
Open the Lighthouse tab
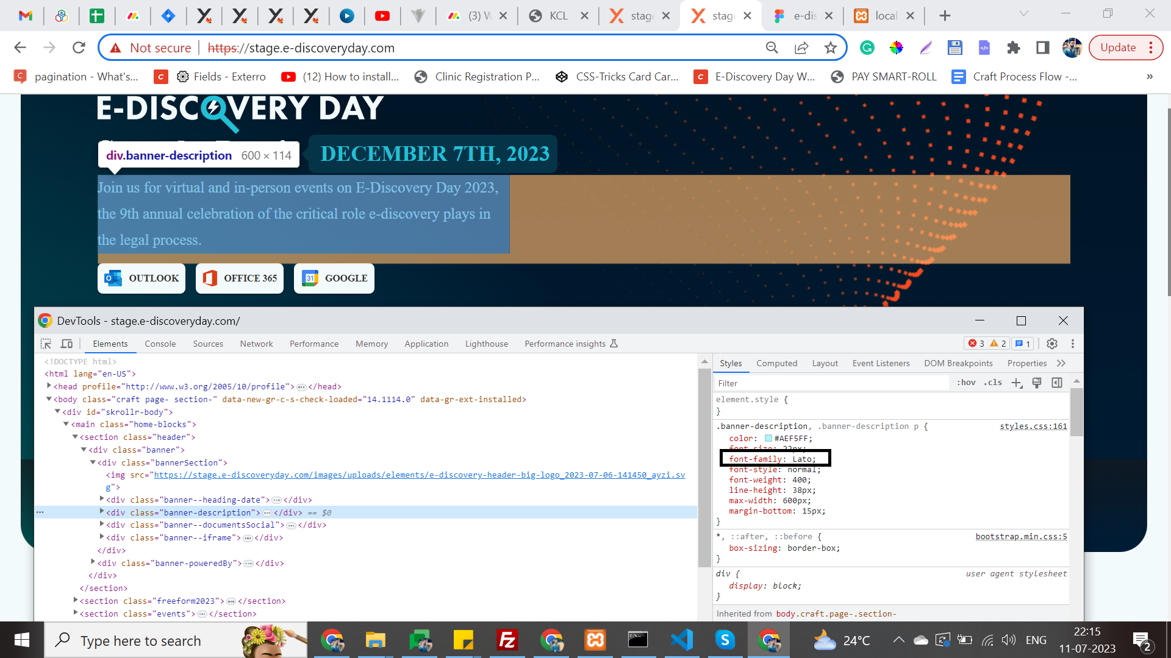[x=486, y=344]
